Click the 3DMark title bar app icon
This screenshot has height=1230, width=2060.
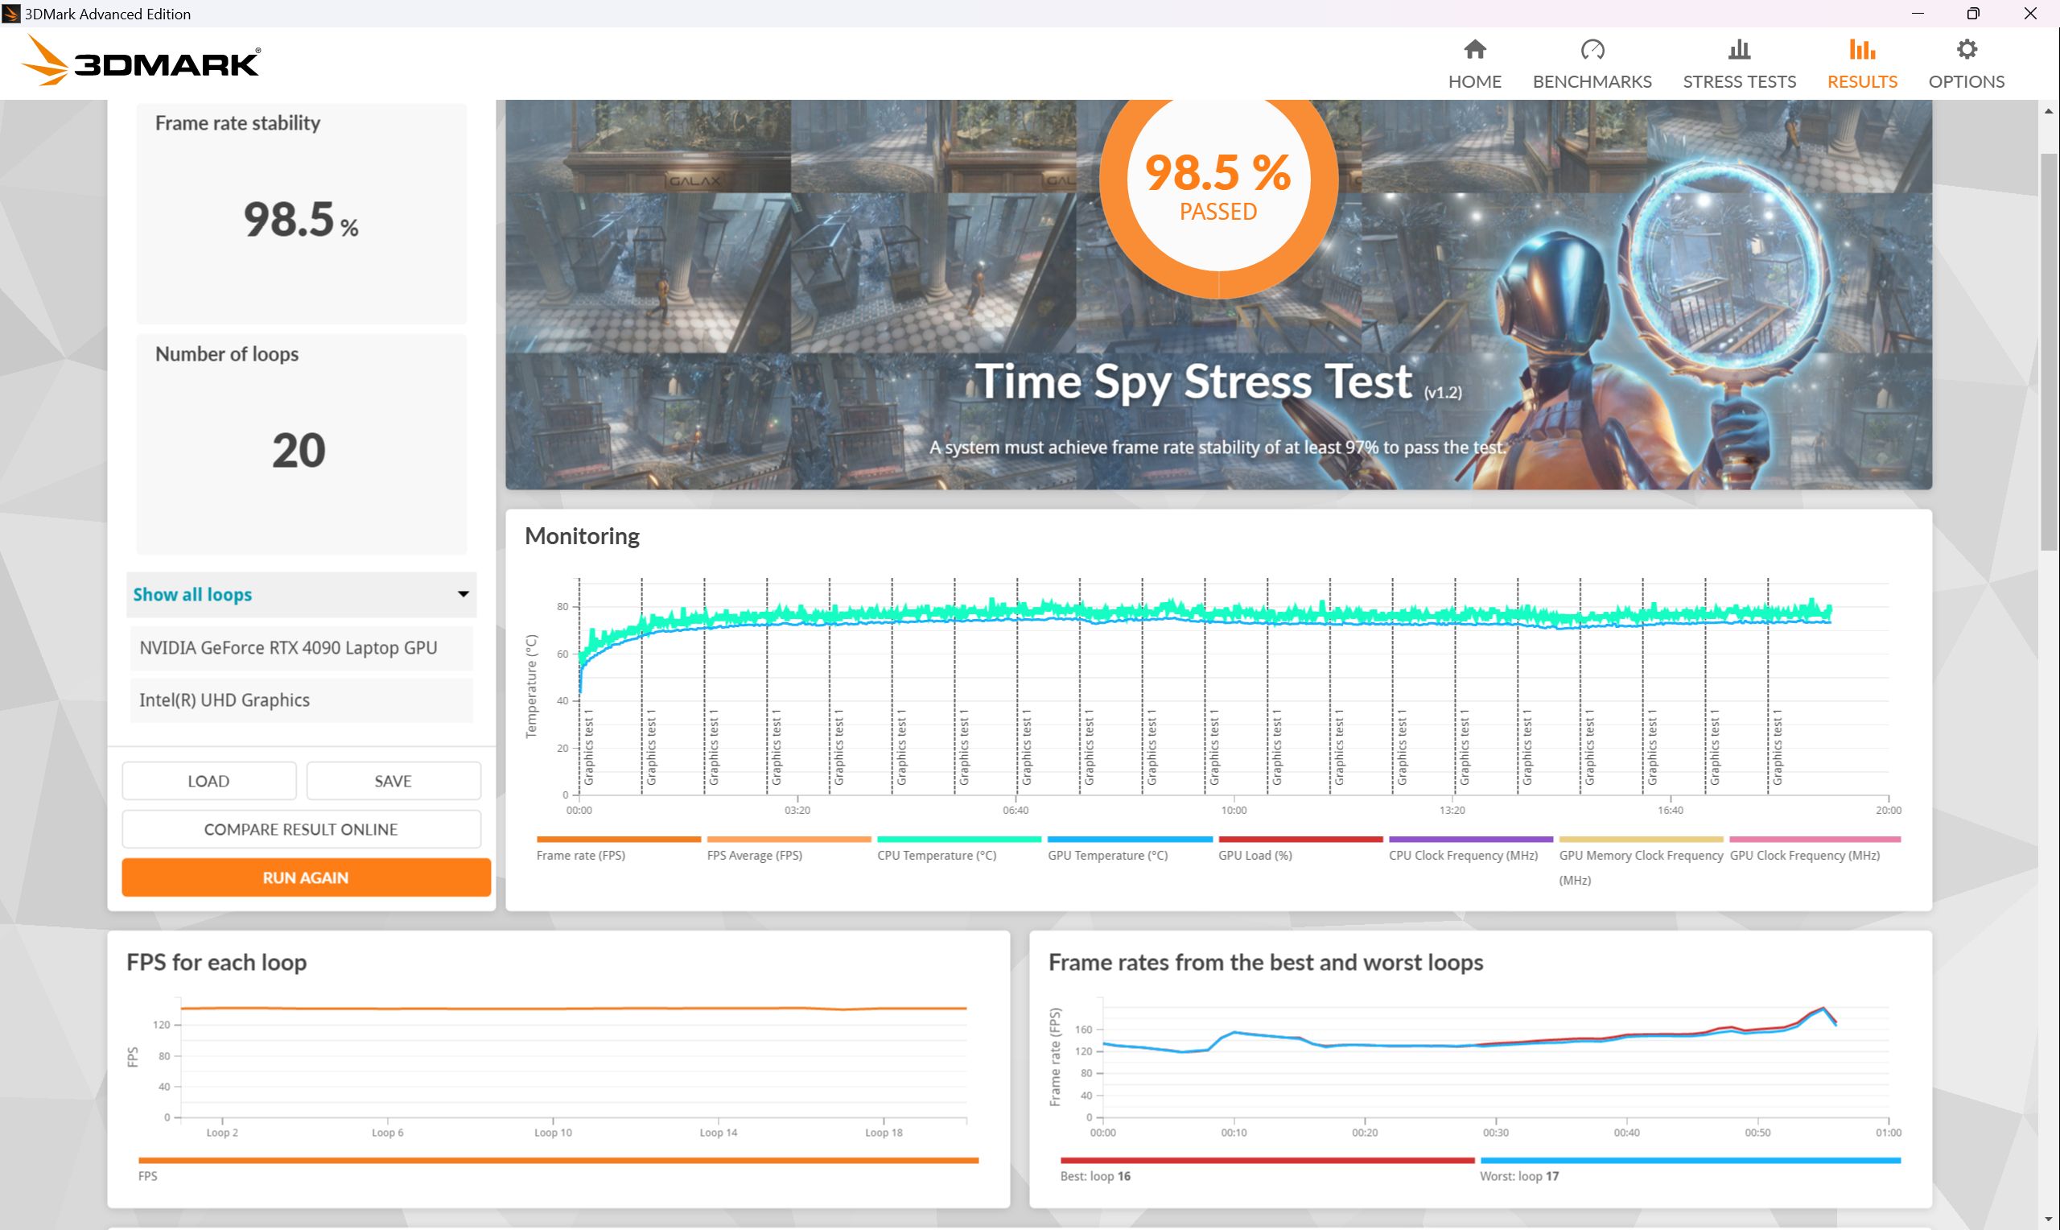click(x=11, y=13)
